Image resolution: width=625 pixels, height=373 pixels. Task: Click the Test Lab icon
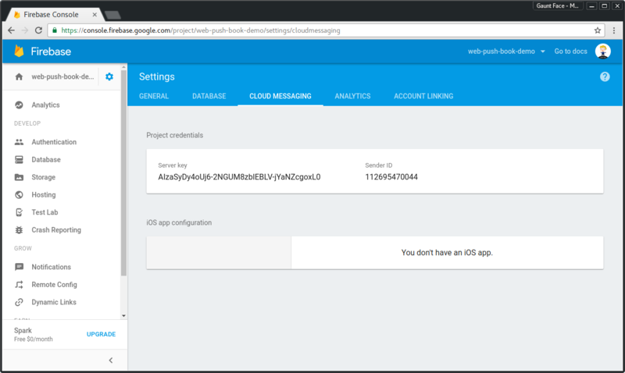click(x=19, y=212)
